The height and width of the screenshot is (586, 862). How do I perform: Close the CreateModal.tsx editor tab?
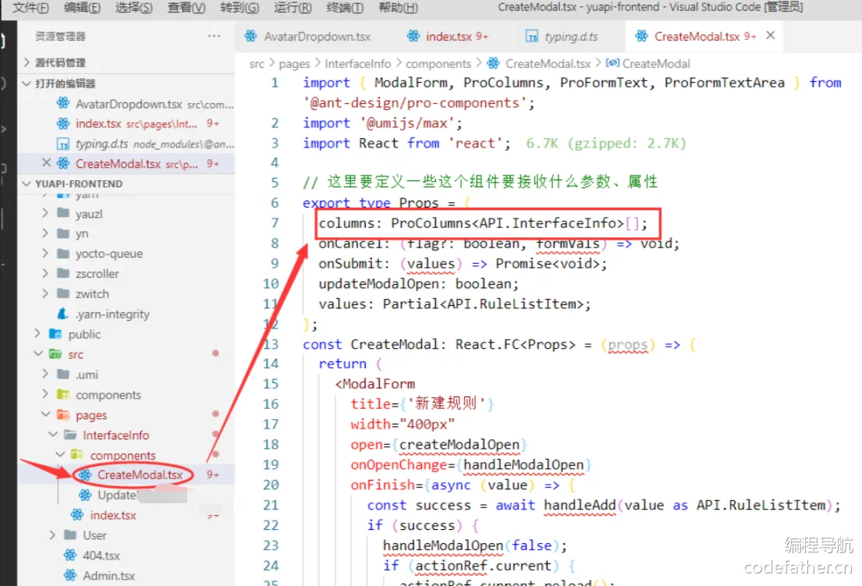point(770,35)
